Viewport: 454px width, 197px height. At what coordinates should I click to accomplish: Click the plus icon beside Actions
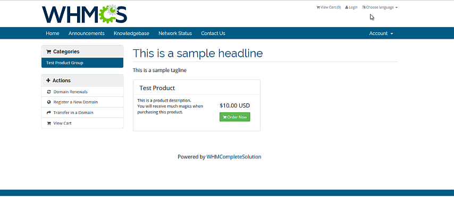coord(48,80)
